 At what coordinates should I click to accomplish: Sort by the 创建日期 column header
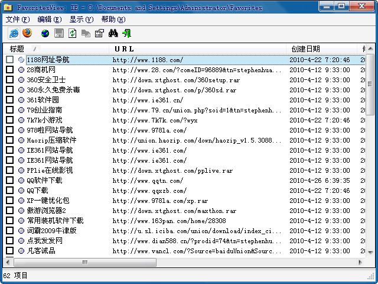(x=306, y=49)
